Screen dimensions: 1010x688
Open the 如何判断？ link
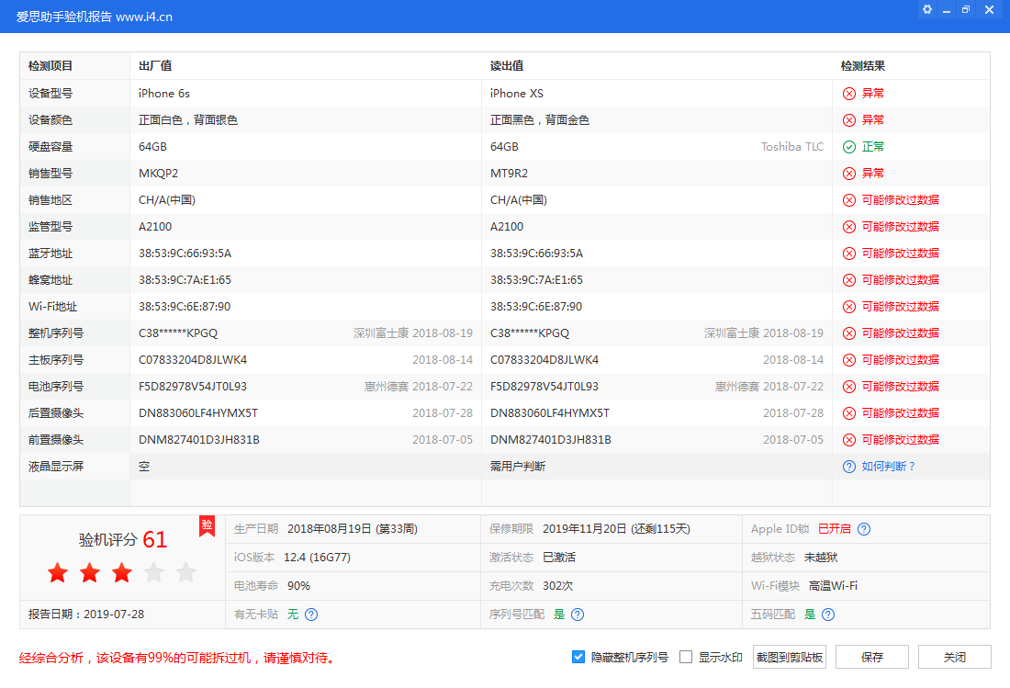point(889,467)
